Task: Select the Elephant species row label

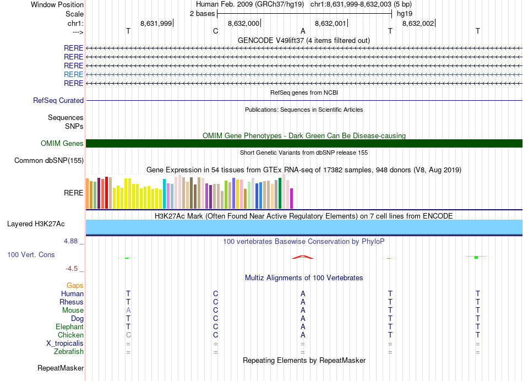Action: 69,326
